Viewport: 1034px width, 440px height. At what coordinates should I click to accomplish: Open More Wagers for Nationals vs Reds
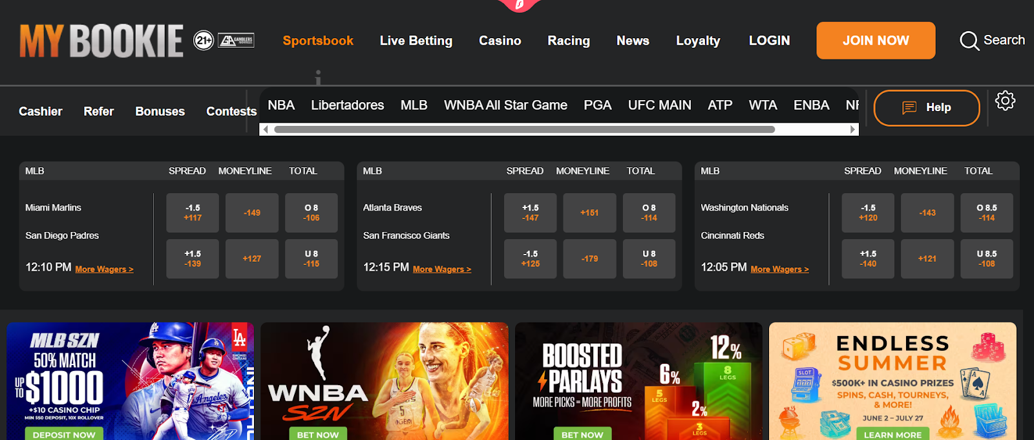[x=779, y=269]
